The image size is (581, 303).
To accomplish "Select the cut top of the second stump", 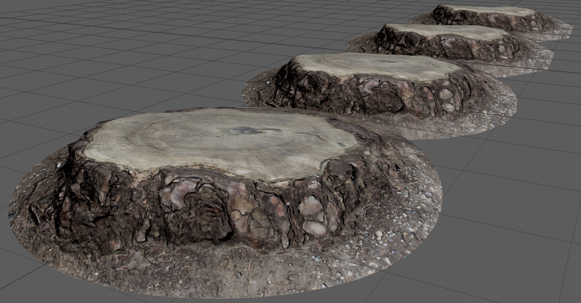I will (376, 65).
